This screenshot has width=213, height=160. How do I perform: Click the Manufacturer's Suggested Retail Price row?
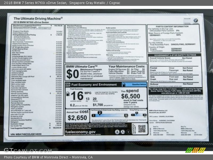click(x=38, y=25)
